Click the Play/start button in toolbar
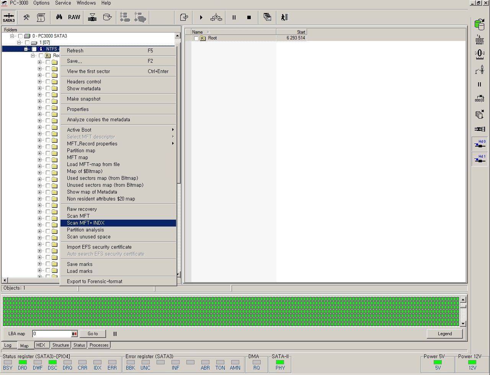 pyautogui.click(x=201, y=17)
